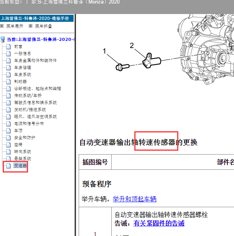Open the 暖风、通风与空调系统 chapter
This screenshot has width=234, height=236.
click(35, 116)
